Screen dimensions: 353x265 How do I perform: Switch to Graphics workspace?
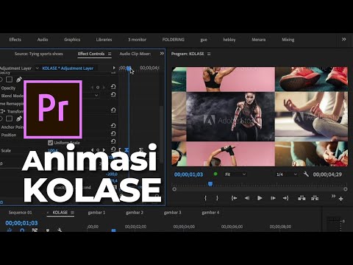coord(72,40)
